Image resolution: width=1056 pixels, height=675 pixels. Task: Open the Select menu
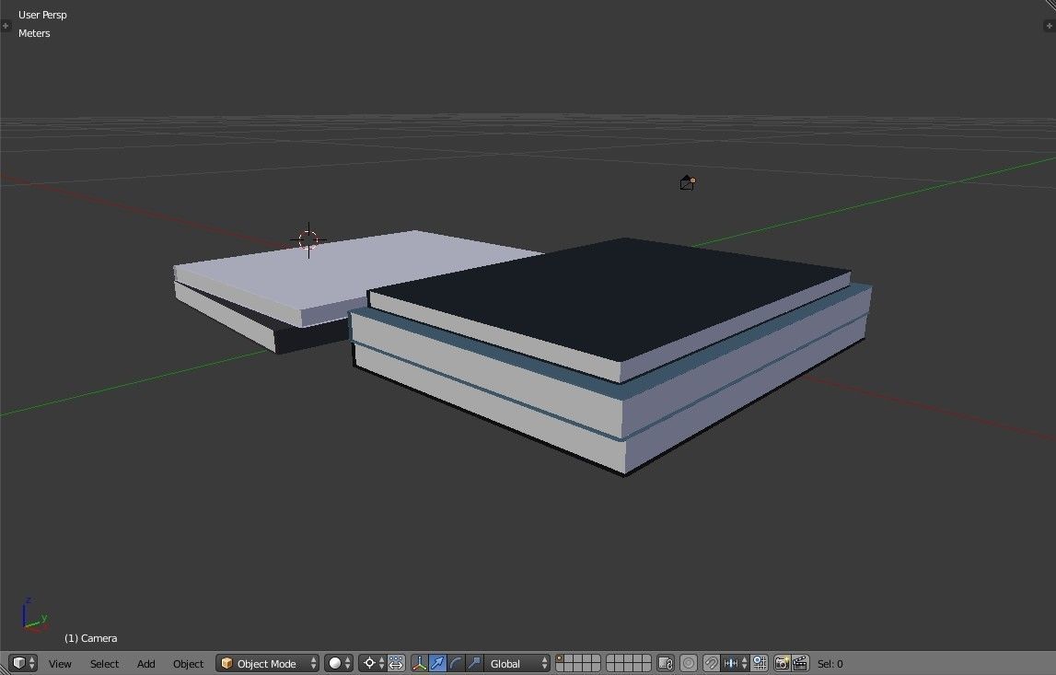click(104, 664)
